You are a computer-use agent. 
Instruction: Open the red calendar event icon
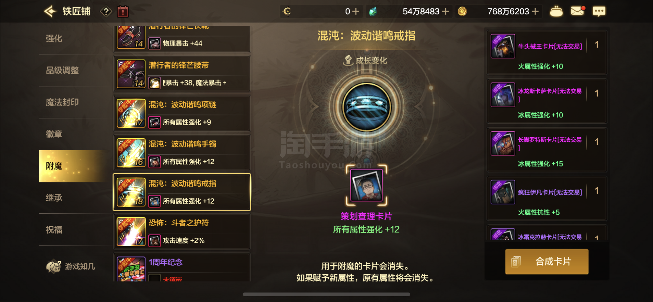pos(123,11)
